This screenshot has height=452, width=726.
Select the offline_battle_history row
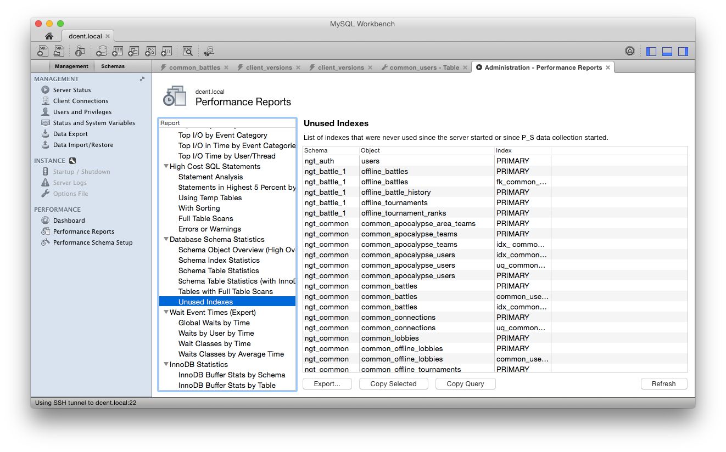[495, 192]
